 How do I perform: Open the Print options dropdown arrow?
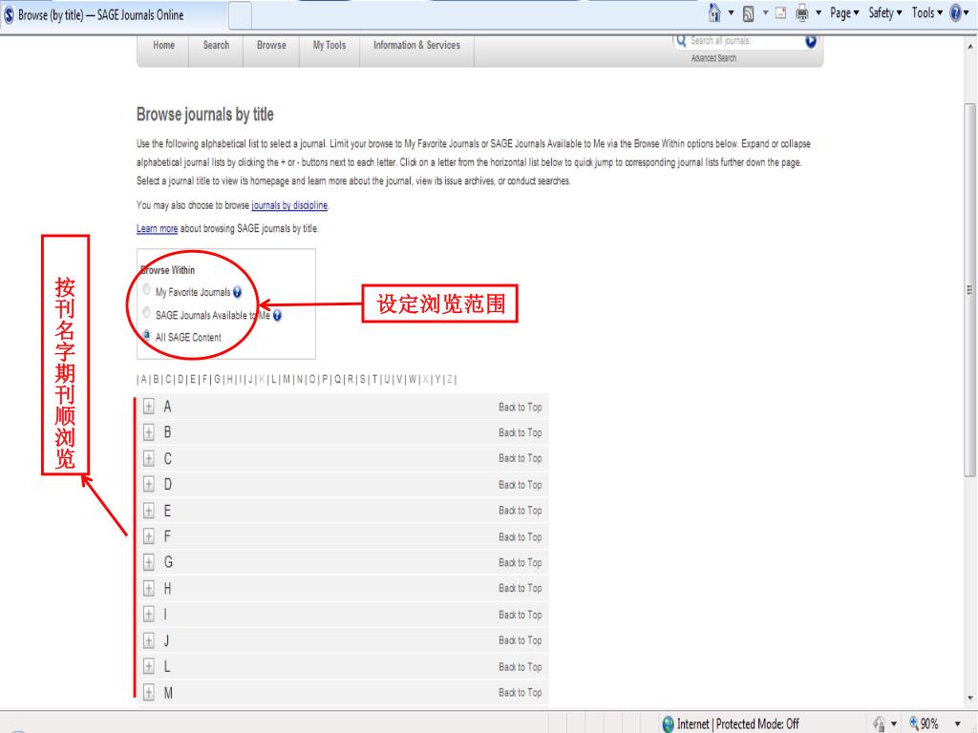coord(818,13)
